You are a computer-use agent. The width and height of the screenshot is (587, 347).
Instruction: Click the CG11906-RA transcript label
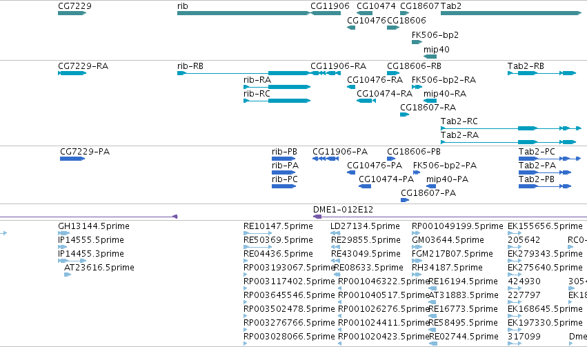339,66
